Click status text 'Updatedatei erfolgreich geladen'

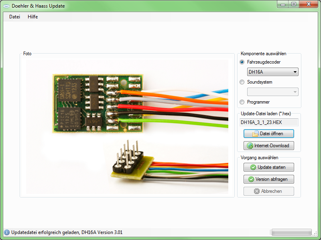point(45,232)
